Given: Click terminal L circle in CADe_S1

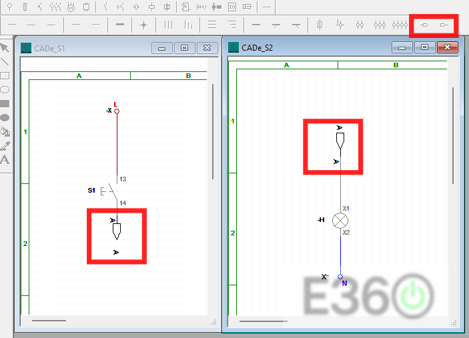Looking at the screenshot, I should click(x=117, y=111).
